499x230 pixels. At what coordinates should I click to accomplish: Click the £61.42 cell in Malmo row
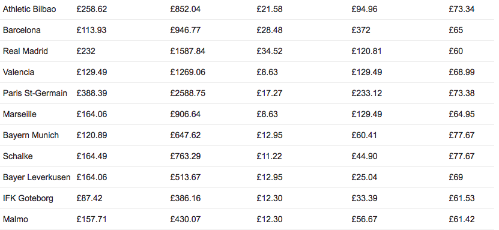tap(462, 219)
